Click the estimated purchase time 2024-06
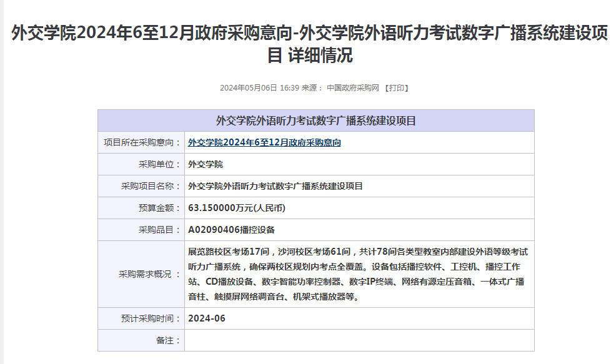This screenshot has height=364, width=616. click(206, 318)
